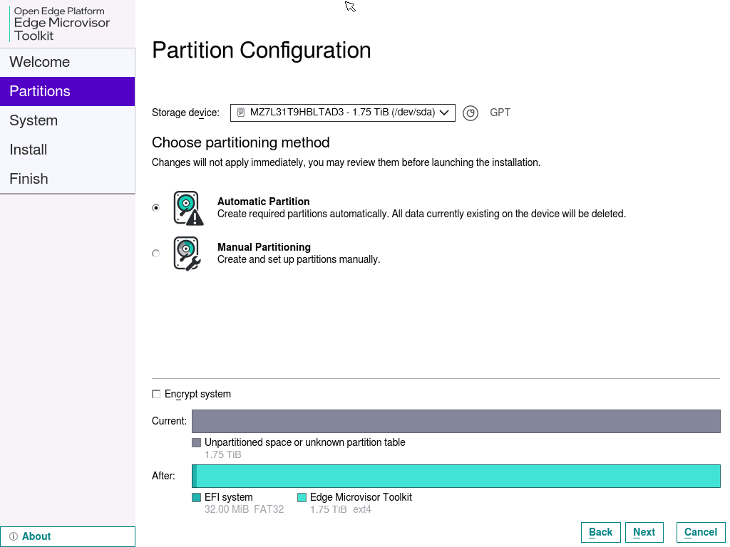The height and width of the screenshot is (547, 730).
Task: Click the unpartitioned space gray legend swatch
Action: [x=197, y=443]
